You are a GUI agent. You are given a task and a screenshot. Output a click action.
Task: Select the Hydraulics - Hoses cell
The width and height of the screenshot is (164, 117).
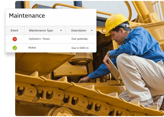click(39, 39)
